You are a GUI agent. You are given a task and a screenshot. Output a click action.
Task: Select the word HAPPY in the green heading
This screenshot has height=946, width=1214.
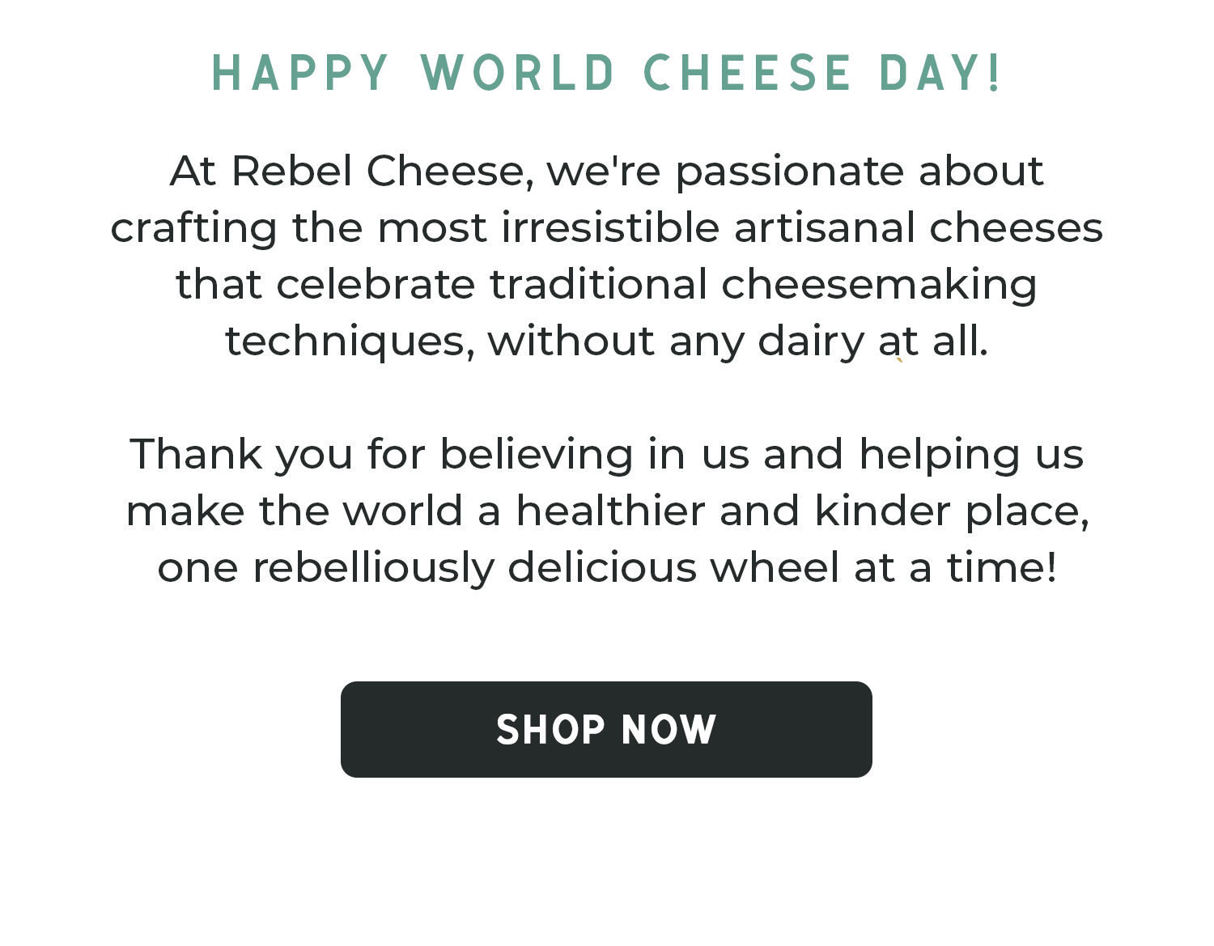point(301,73)
